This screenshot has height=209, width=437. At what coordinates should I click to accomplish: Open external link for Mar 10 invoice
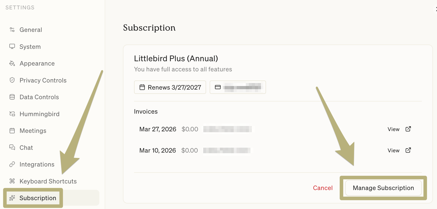click(408, 150)
